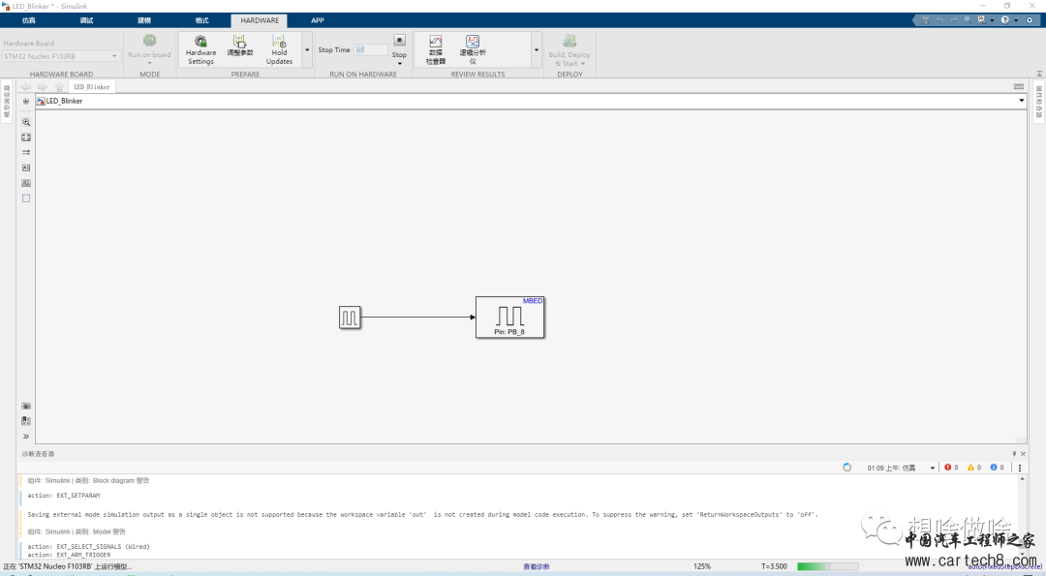Expand the palette double-chevron
Image resolution: width=1046 pixels, height=576 pixels.
click(x=26, y=437)
